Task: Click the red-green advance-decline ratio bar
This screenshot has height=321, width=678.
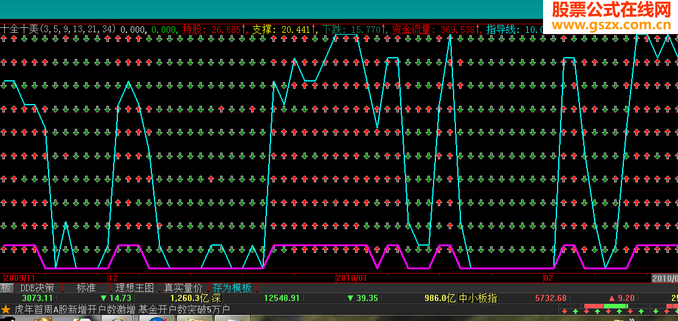Action: pyautogui.click(x=606, y=306)
